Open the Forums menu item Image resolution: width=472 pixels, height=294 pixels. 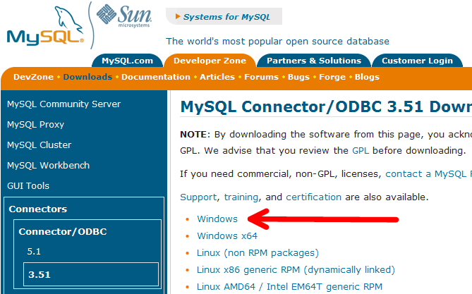tap(261, 77)
